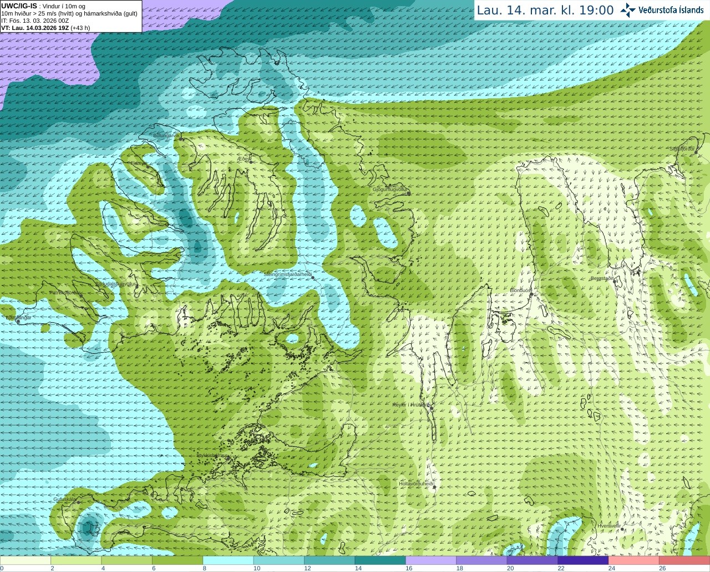The width and height of the screenshot is (710, 572).
Task: Click the 4–6 m/s green legend swatch
Action: (127, 560)
